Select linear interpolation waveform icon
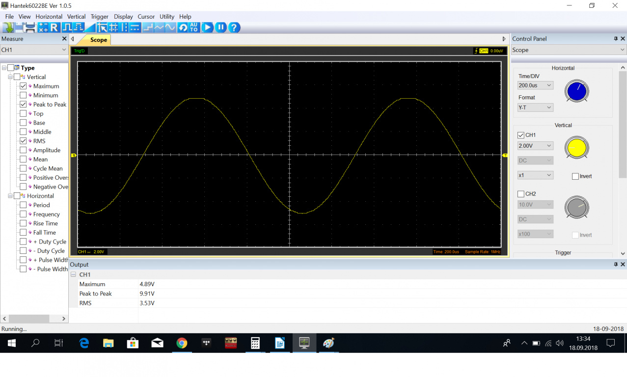 coord(159,27)
